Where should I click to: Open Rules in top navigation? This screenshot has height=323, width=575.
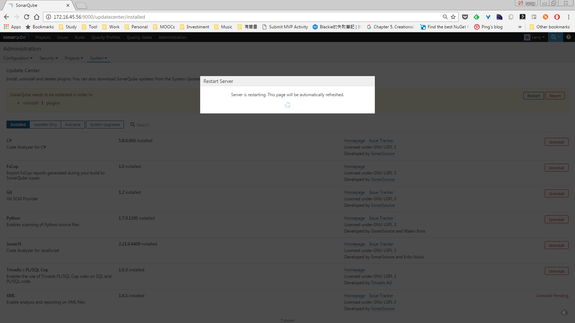pos(80,37)
